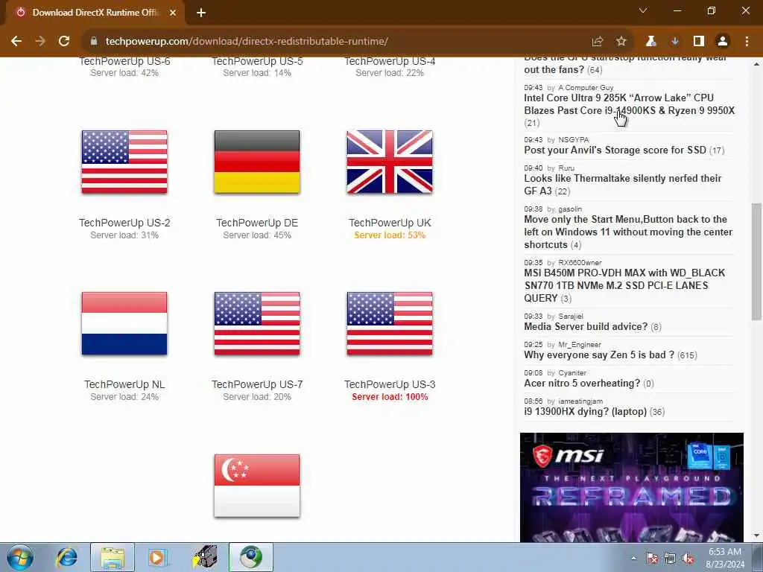763x572 pixels.
Task: Click 'Server load: 100%' text
Action: tap(390, 397)
